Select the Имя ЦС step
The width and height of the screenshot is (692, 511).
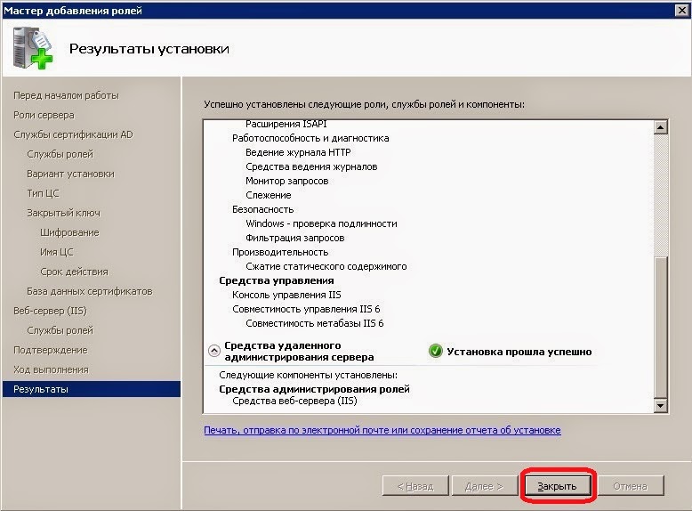point(57,252)
